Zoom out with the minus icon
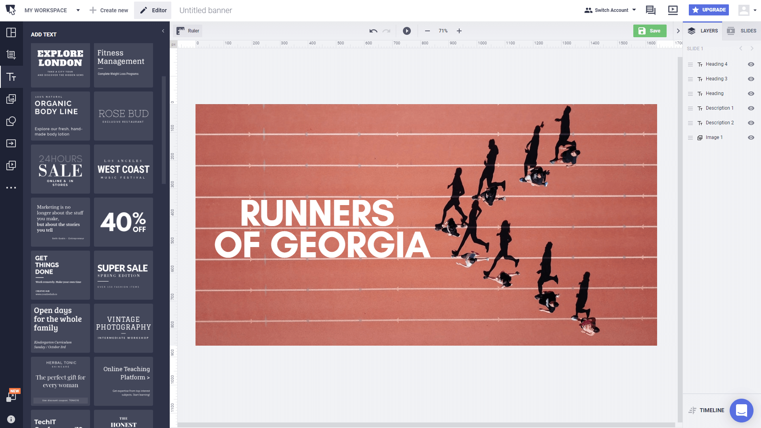 pyautogui.click(x=427, y=31)
